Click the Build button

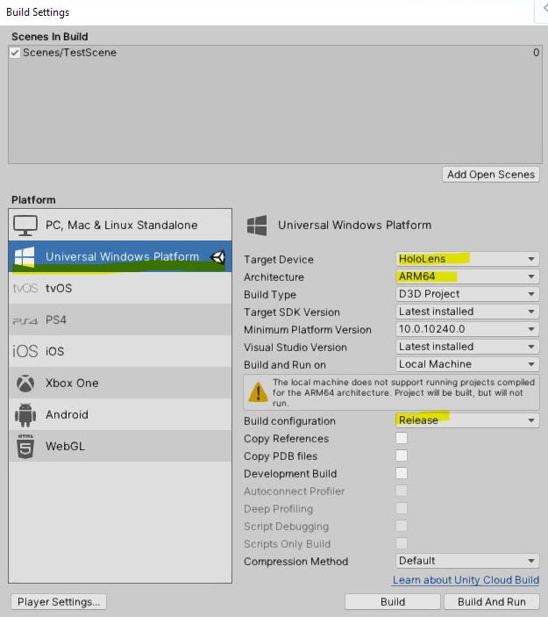pos(392,602)
